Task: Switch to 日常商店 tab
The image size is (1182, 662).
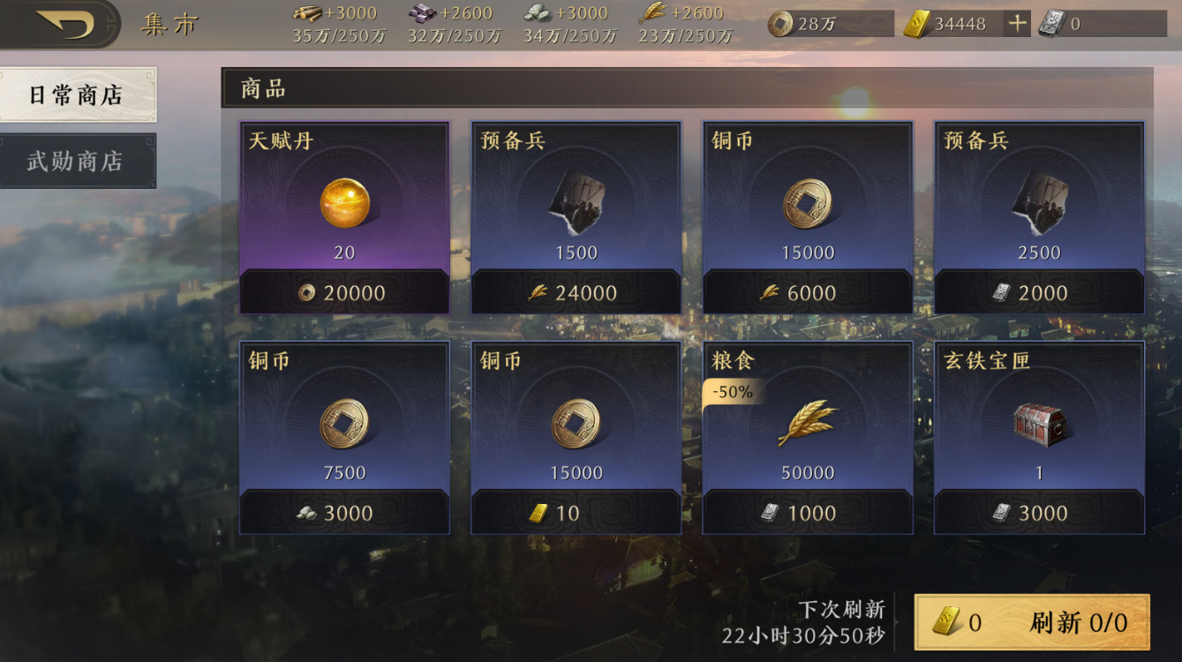Action: 78,94
